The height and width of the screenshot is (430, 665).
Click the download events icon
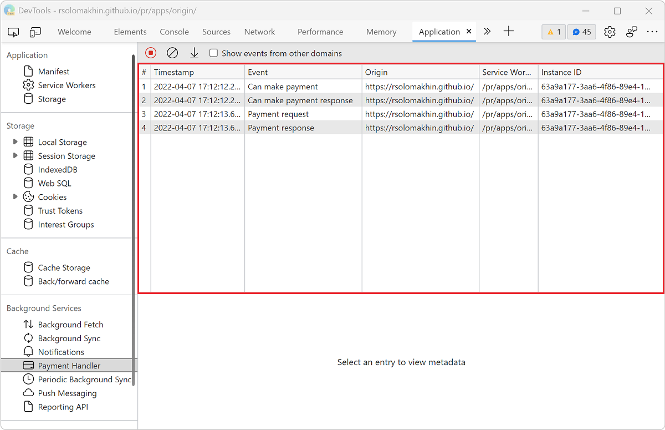(x=194, y=53)
